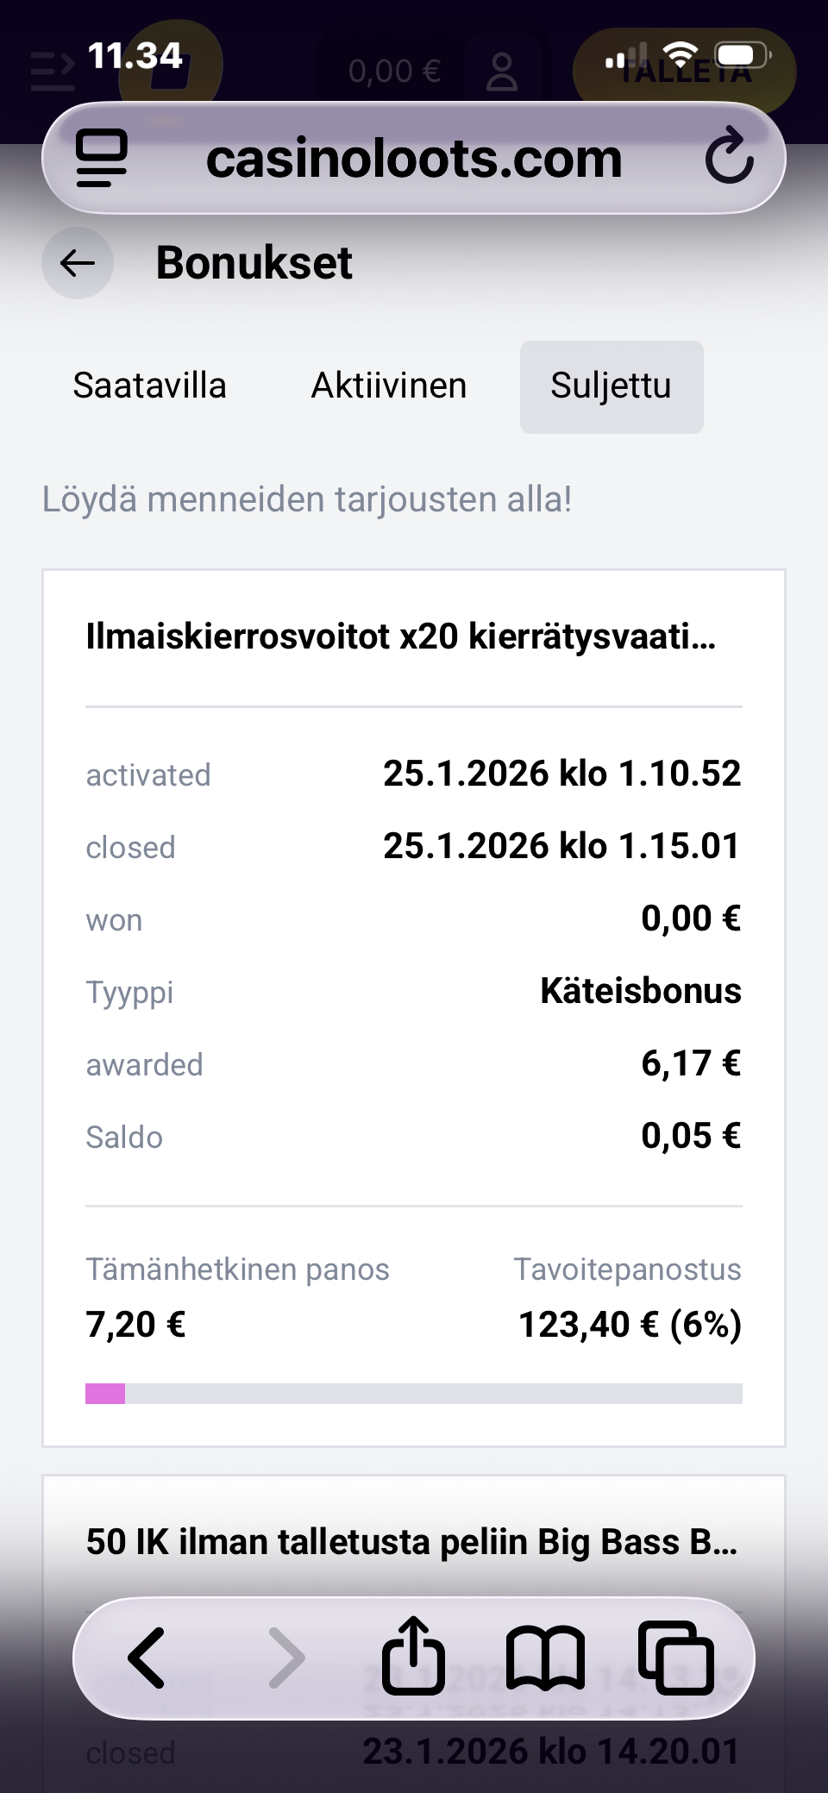Screen dimensions: 828x1793
Task: Open Safari bookmarks book icon
Action: tap(545, 1658)
